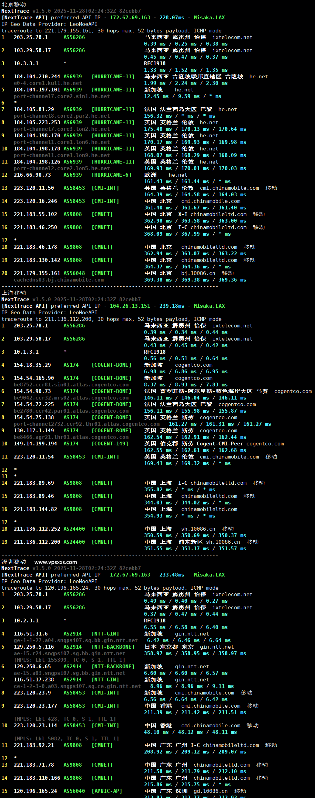Click the ge-1-1-27.a04.sngpsi07.sg.bb.gin.ntt.net hostname
The height and width of the screenshot is (798, 315).
[x=75, y=640]
